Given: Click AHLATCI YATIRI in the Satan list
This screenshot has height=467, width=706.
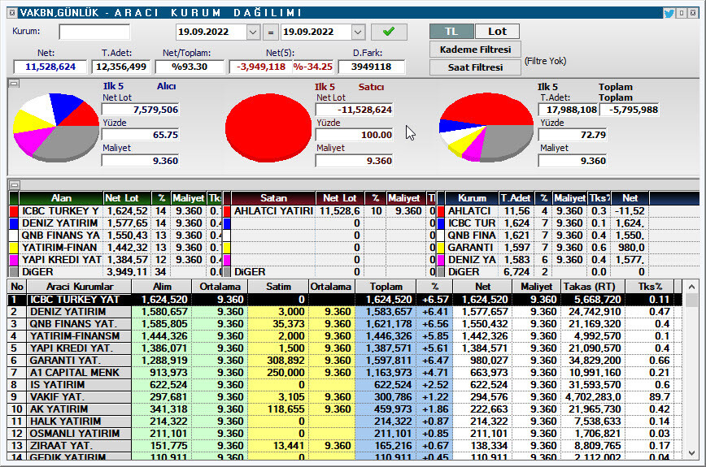Looking at the screenshot, I should tap(273, 211).
